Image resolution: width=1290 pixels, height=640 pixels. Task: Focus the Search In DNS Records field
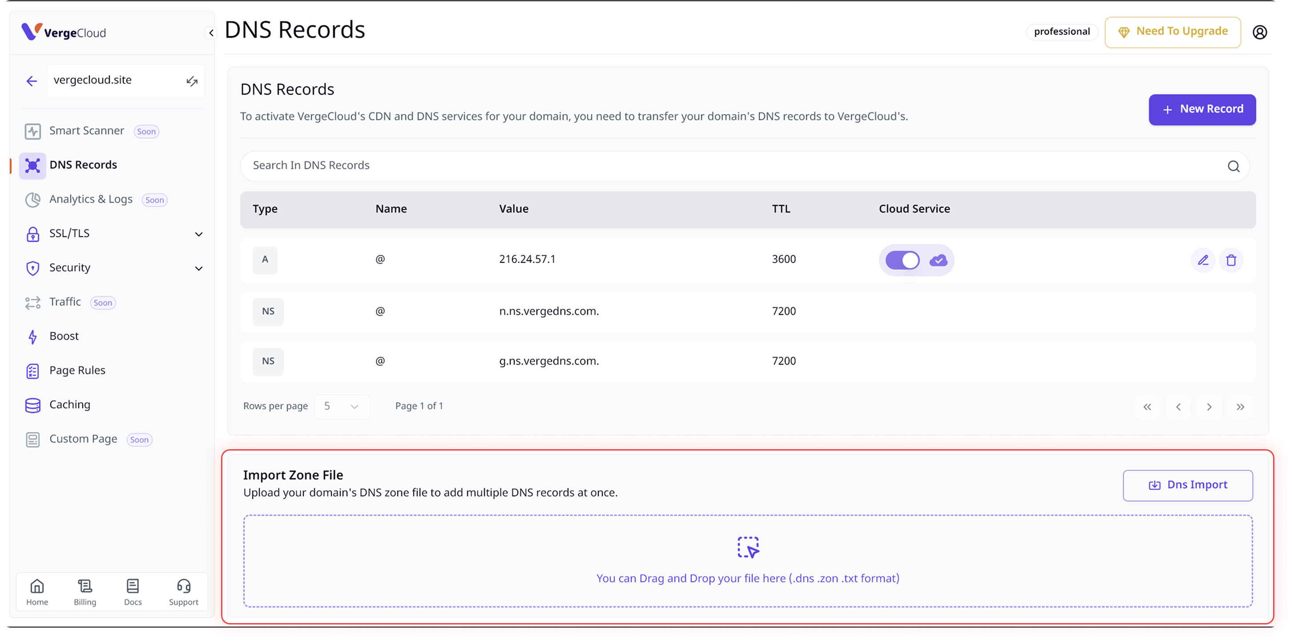point(701,166)
